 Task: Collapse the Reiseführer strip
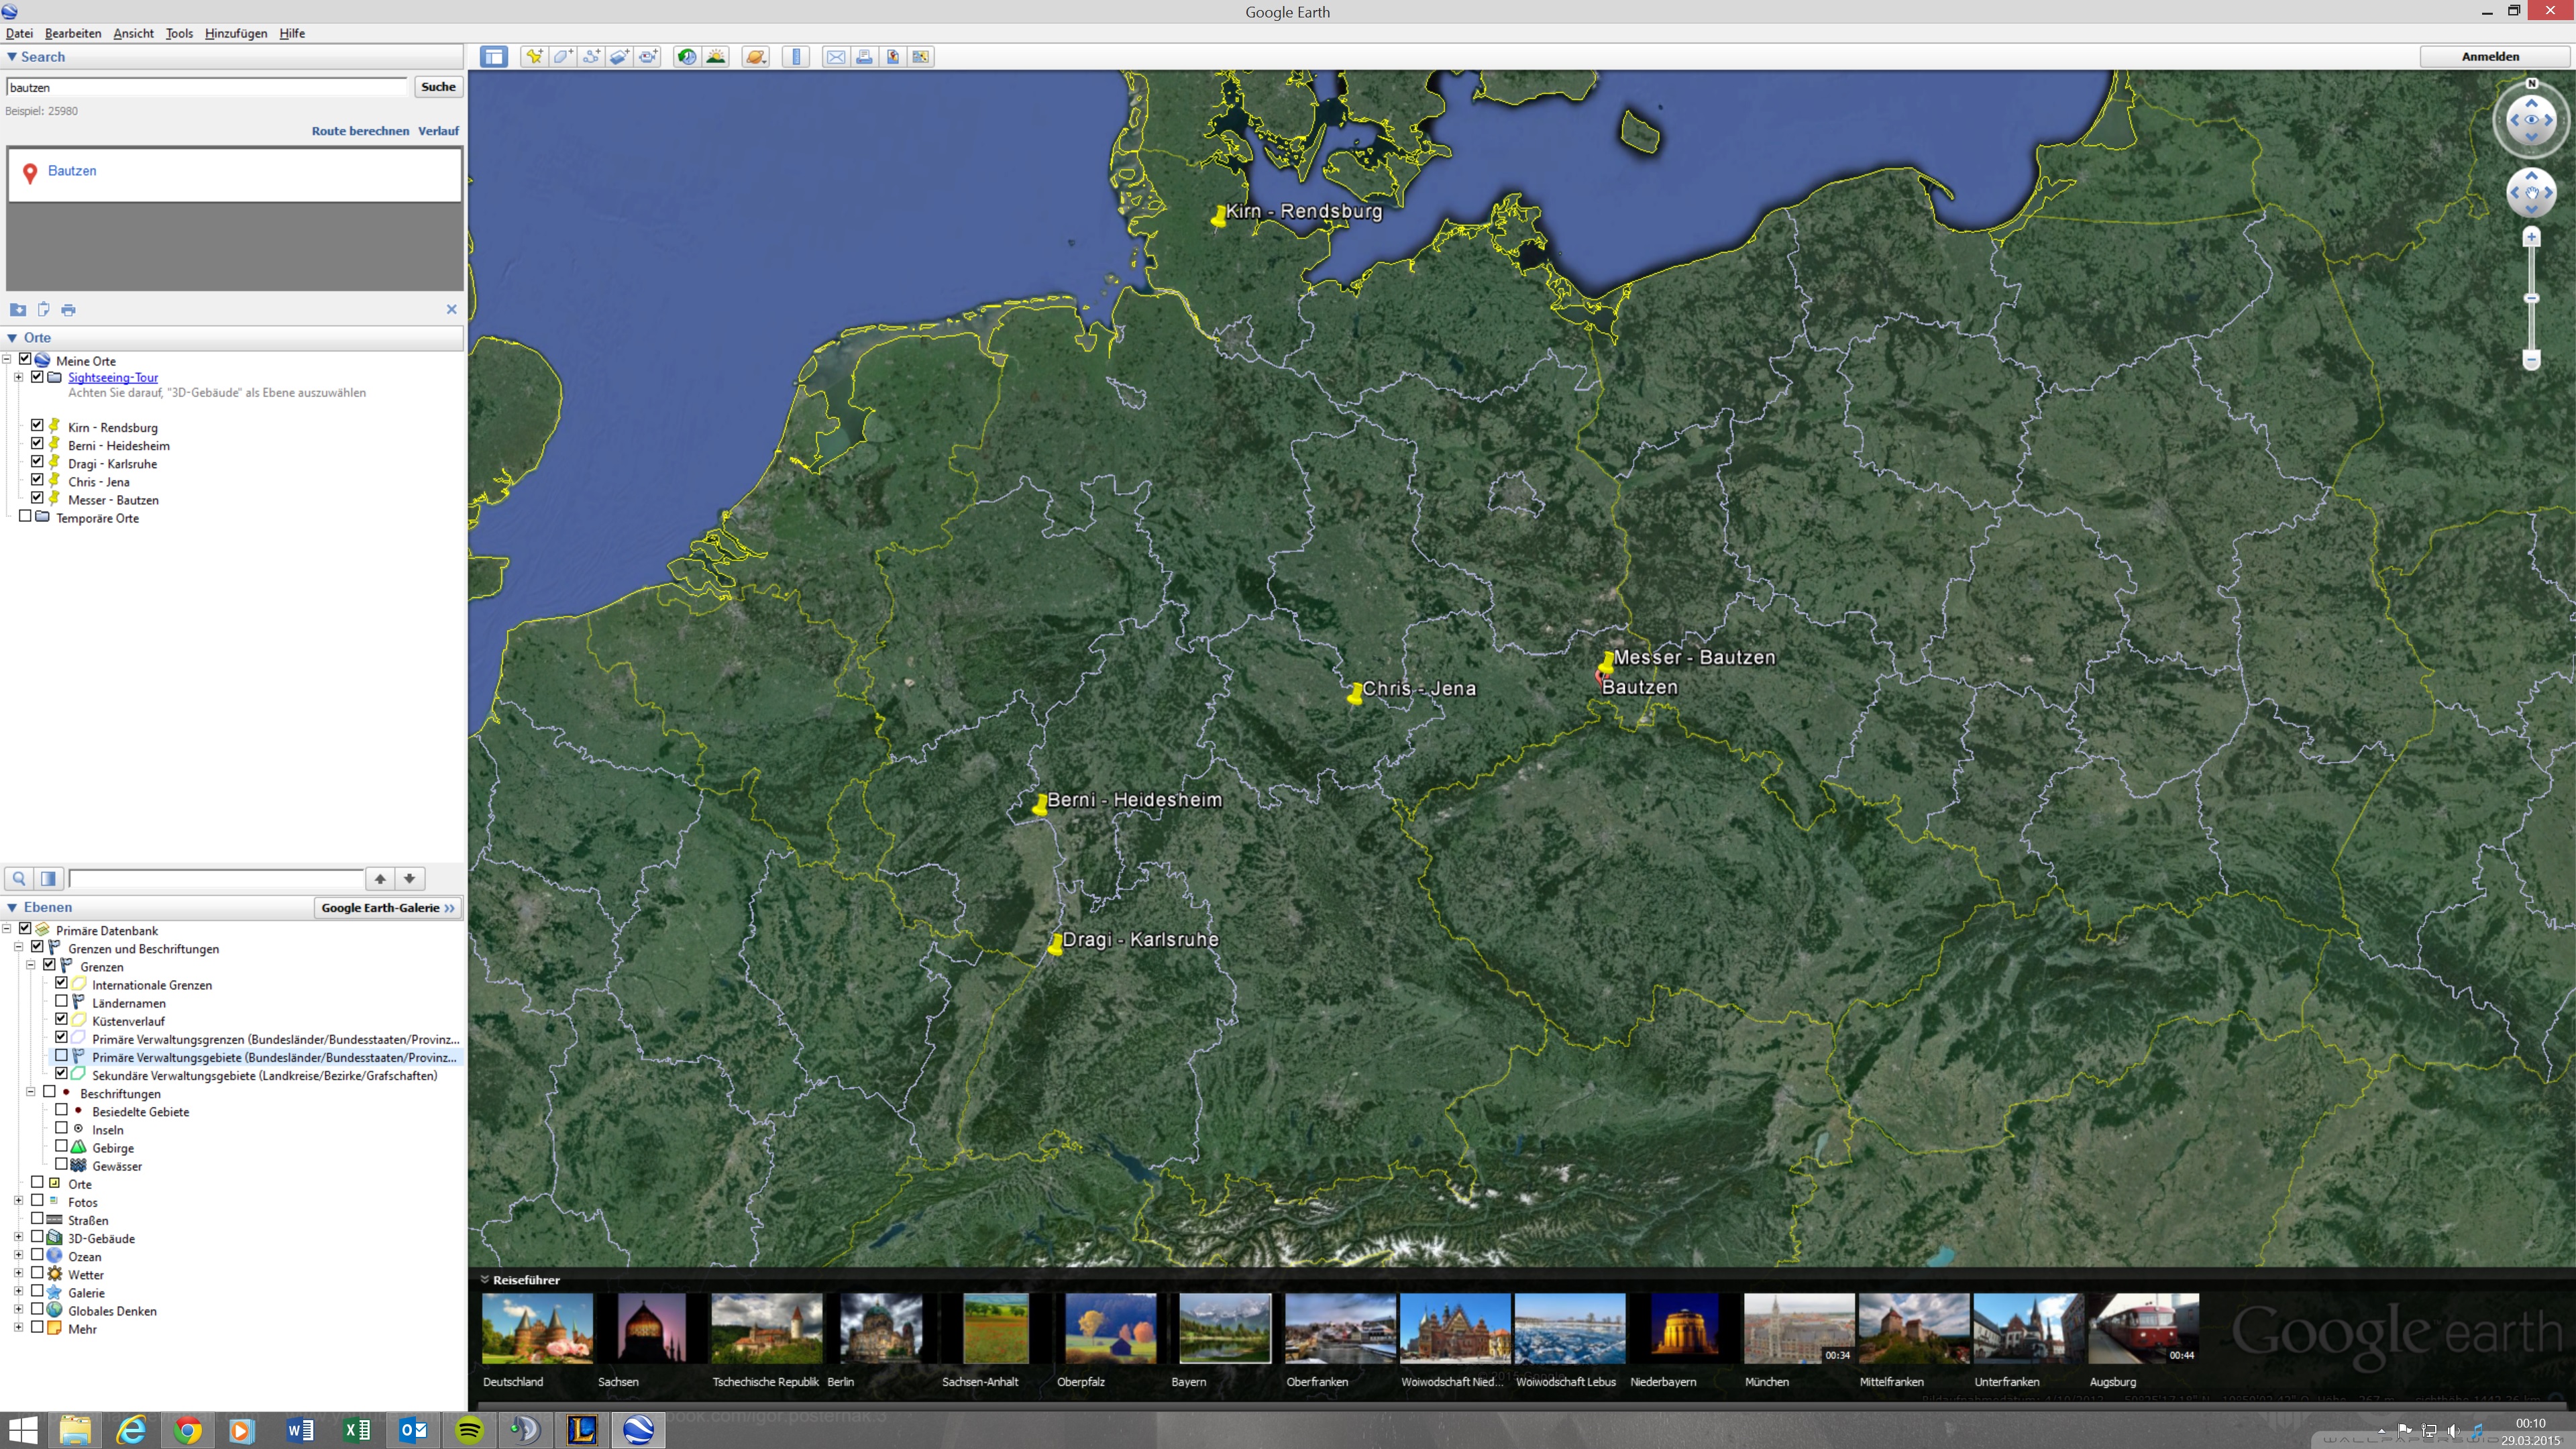coord(485,1280)
